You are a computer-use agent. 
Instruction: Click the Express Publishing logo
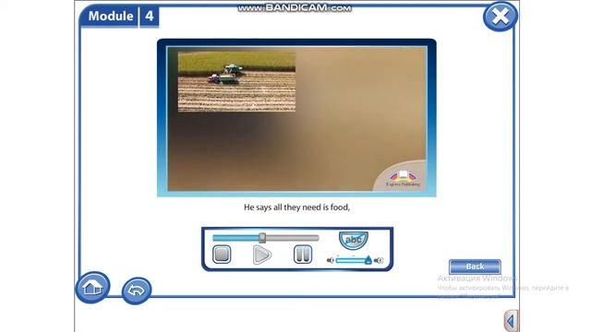pos(403,178)
